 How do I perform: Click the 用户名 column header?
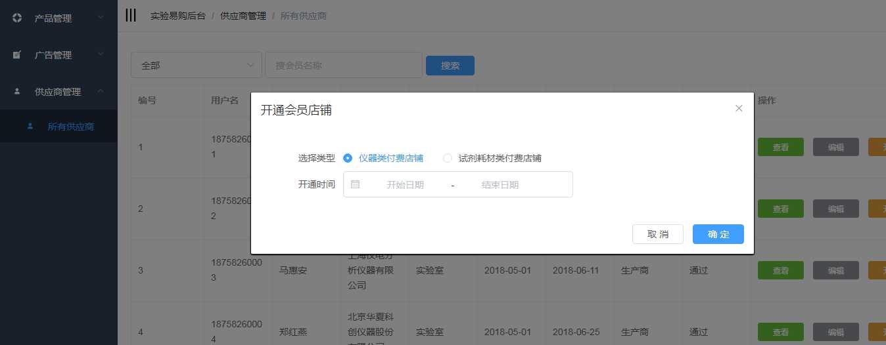pos(225,100)
